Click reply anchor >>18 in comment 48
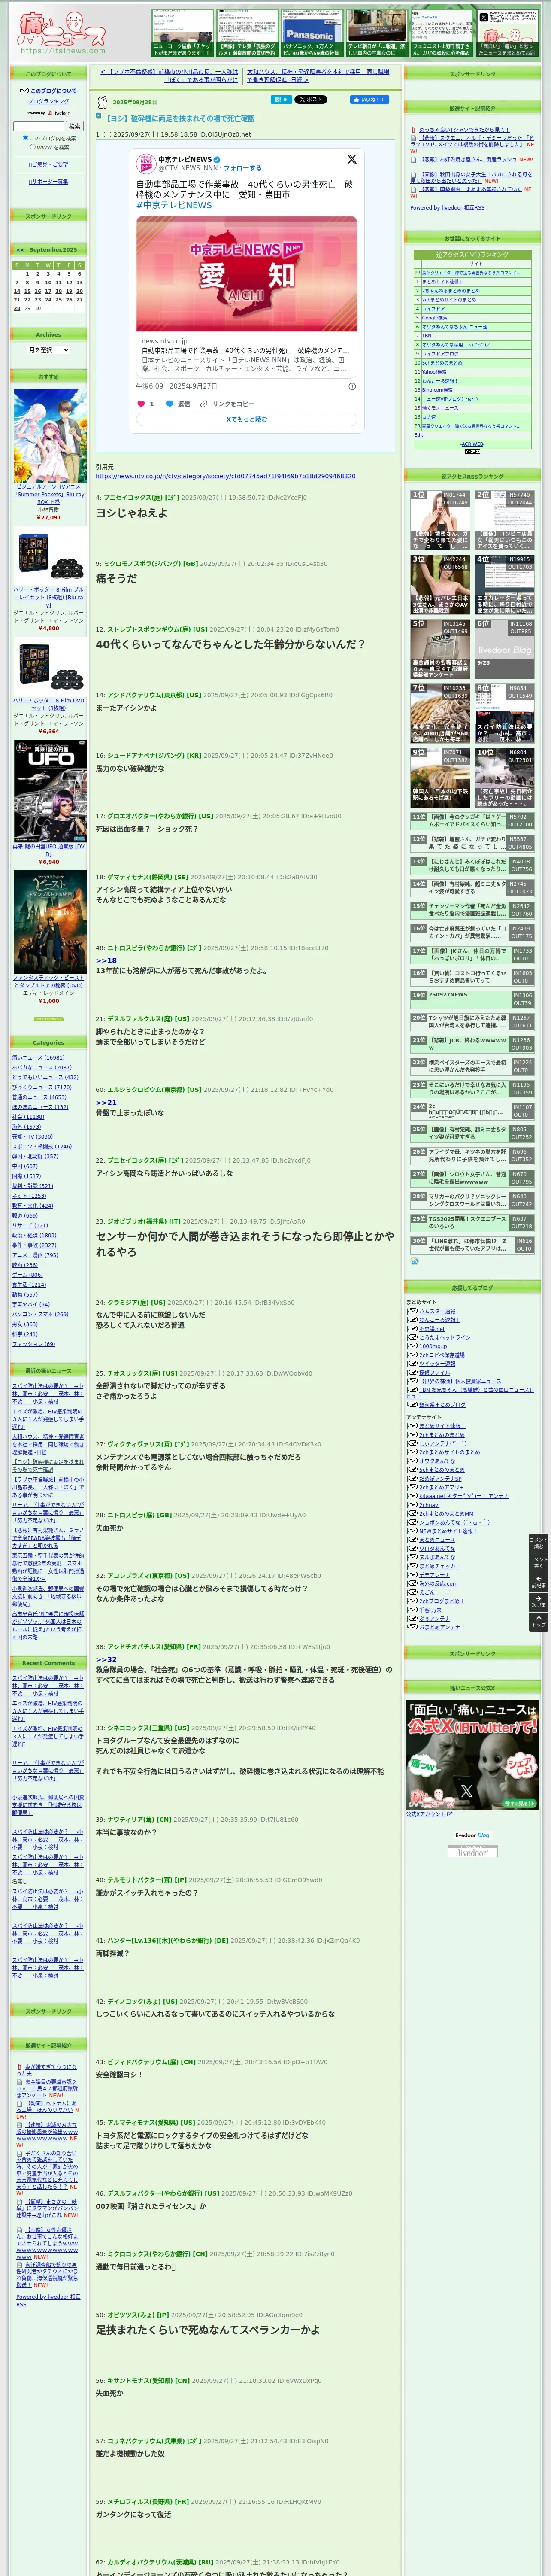 click(x=106, y=960)
